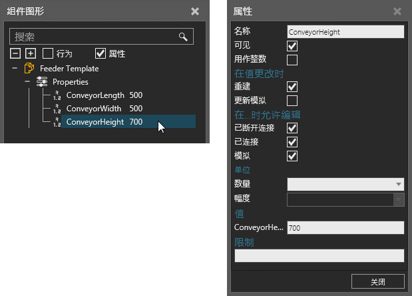Open the 数量 dropdown
Viewport: 412px width, 296px height.
pyautogui.click(x=345, y=184)
